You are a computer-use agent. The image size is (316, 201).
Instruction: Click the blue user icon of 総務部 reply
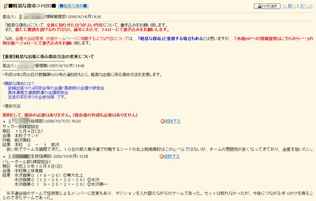coord(10,121)
